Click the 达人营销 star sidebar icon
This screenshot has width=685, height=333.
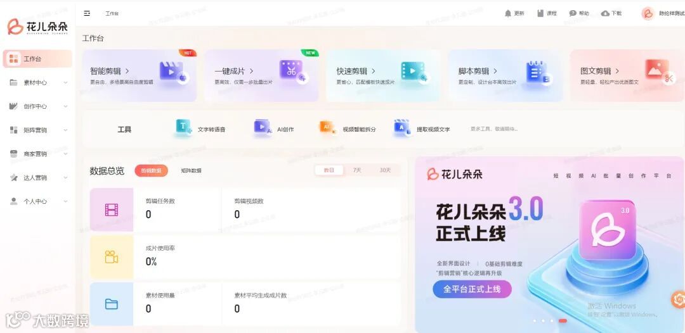pyautogui.click(x=13, y=177)
